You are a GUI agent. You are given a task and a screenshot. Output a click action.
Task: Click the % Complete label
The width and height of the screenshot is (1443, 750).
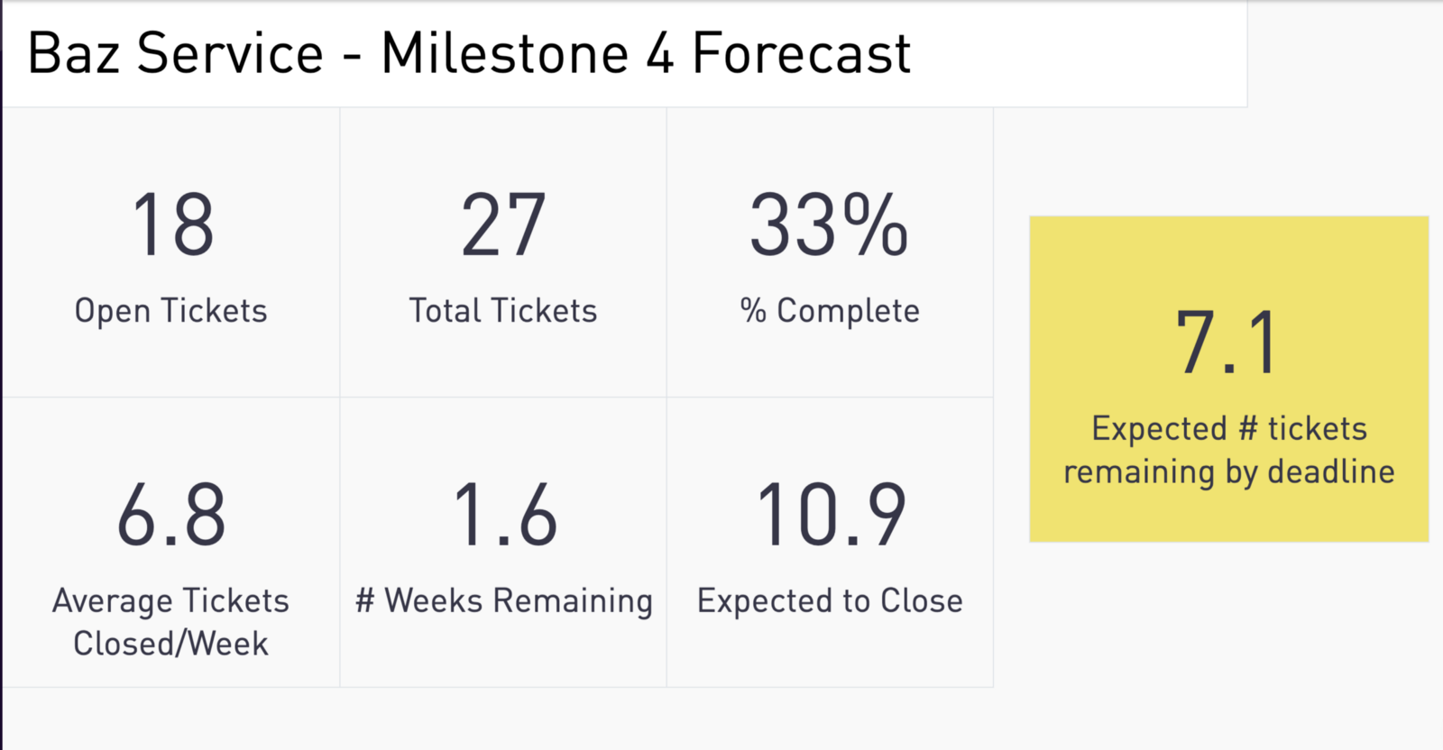(830, 311)
